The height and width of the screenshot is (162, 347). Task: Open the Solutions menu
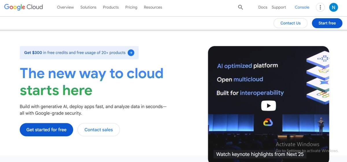[x=88, y=7]
